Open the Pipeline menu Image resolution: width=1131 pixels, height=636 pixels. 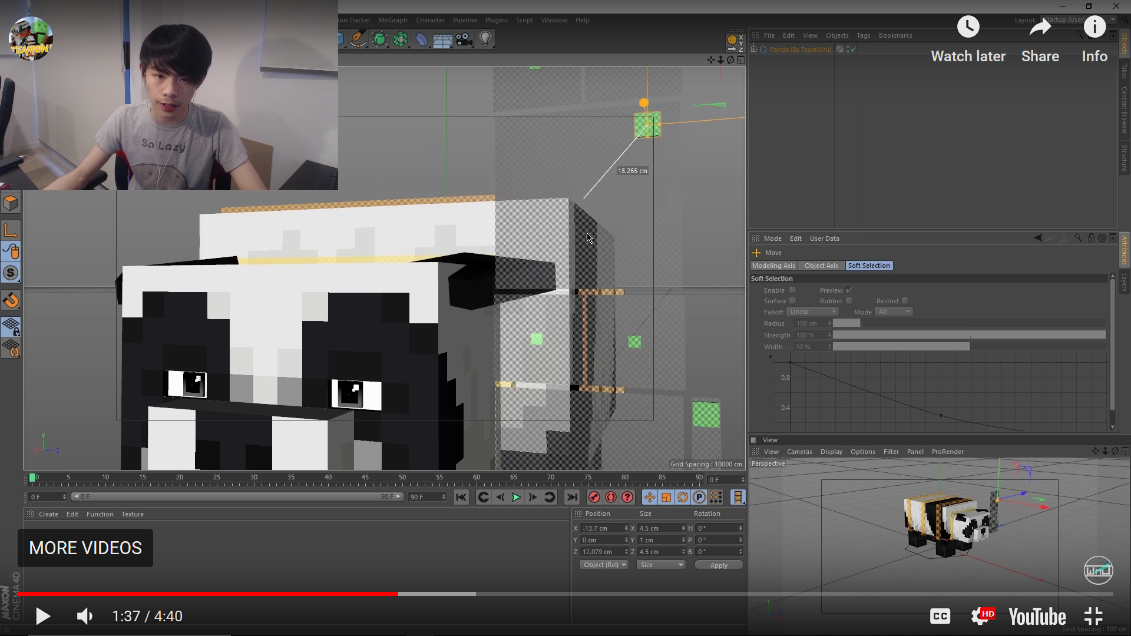[x=465, y=20]
